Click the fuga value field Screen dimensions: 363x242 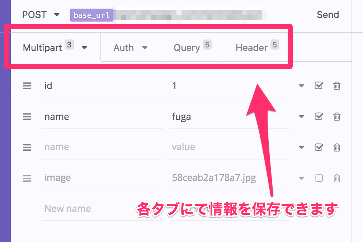pos(230,117)
